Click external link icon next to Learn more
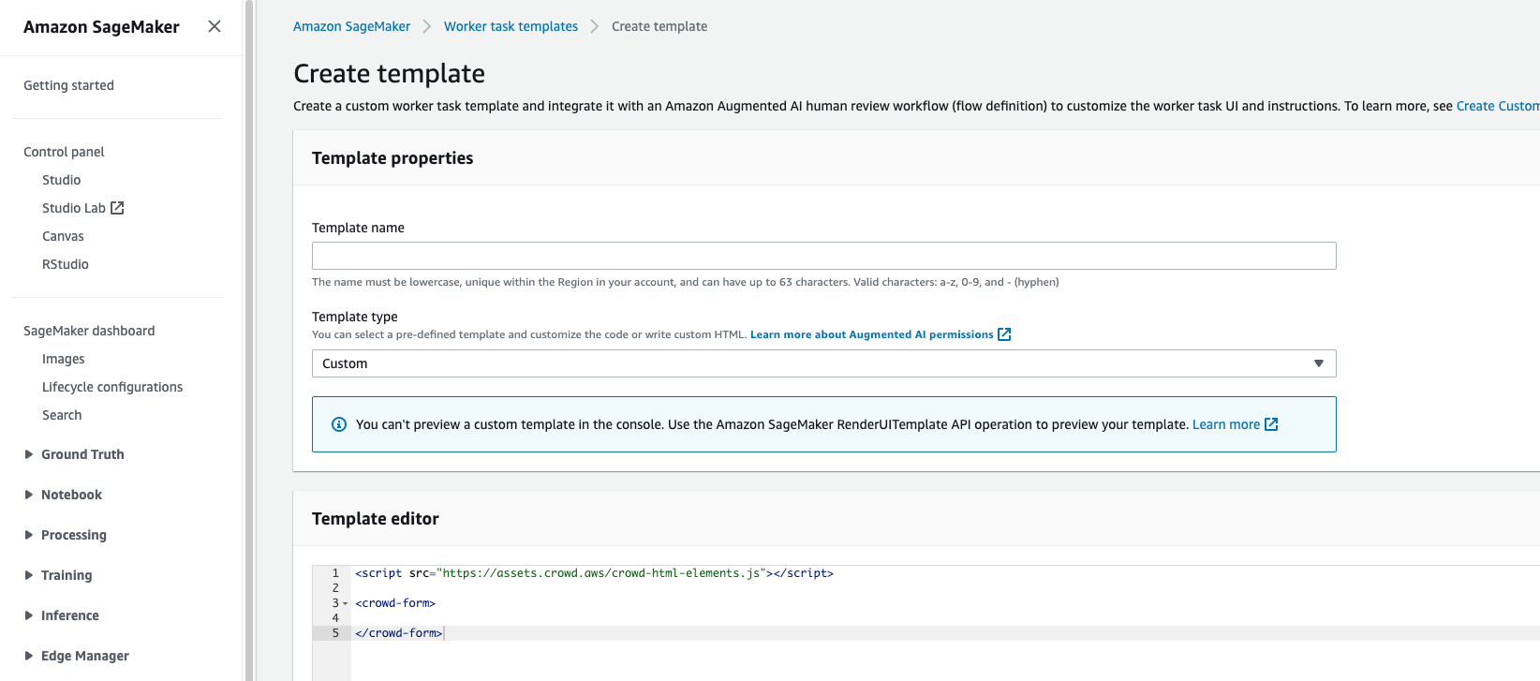Screen dimensions: 1540x681 (1271, 424)
